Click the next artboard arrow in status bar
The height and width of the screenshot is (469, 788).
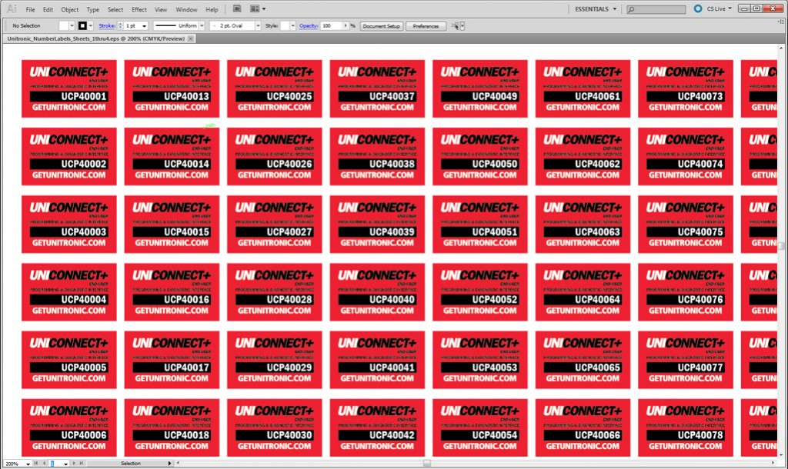click(x=74, y=464)
